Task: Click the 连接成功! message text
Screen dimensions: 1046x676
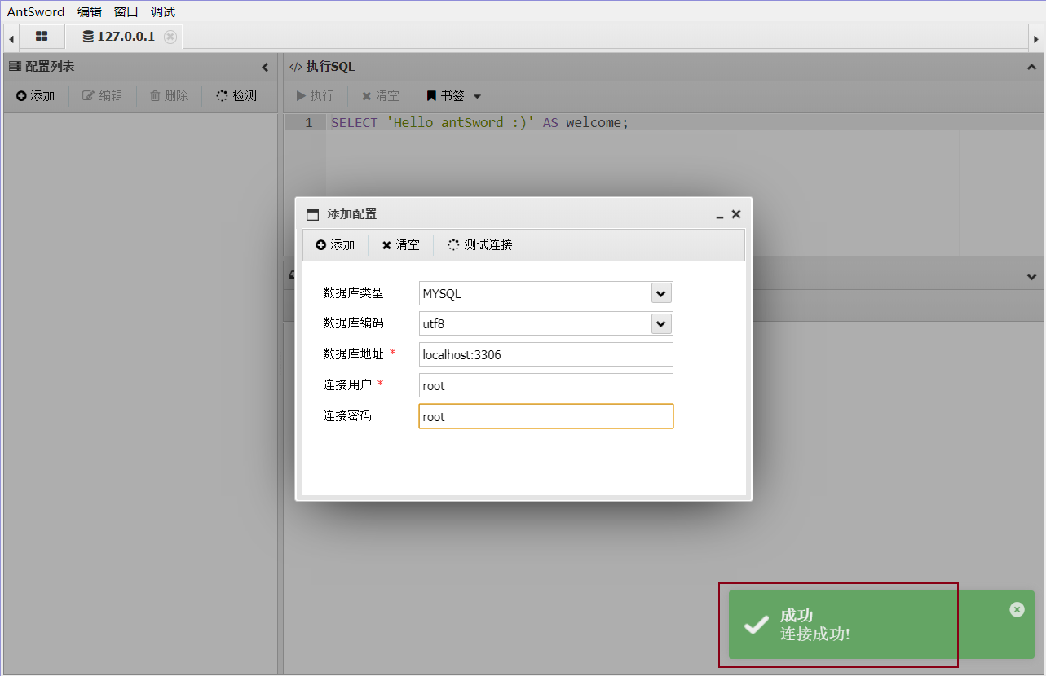Action: click(815, 634)
